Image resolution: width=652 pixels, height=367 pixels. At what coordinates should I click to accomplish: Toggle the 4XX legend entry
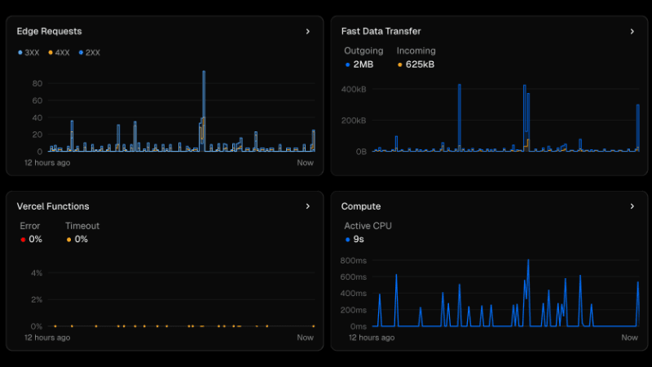tap(59, 52)
